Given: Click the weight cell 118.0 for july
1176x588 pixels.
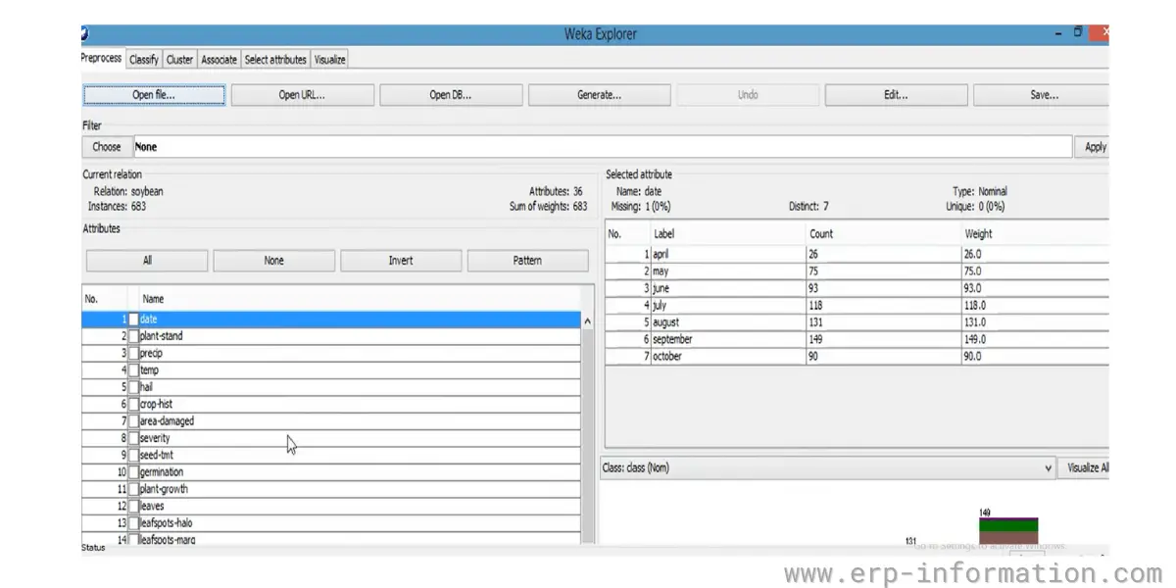Looking at the screenshot, I should pyautogui.click(x=1036, y=305).
